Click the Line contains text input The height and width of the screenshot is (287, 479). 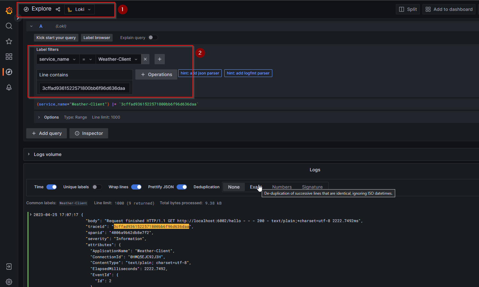click(84, 88)
